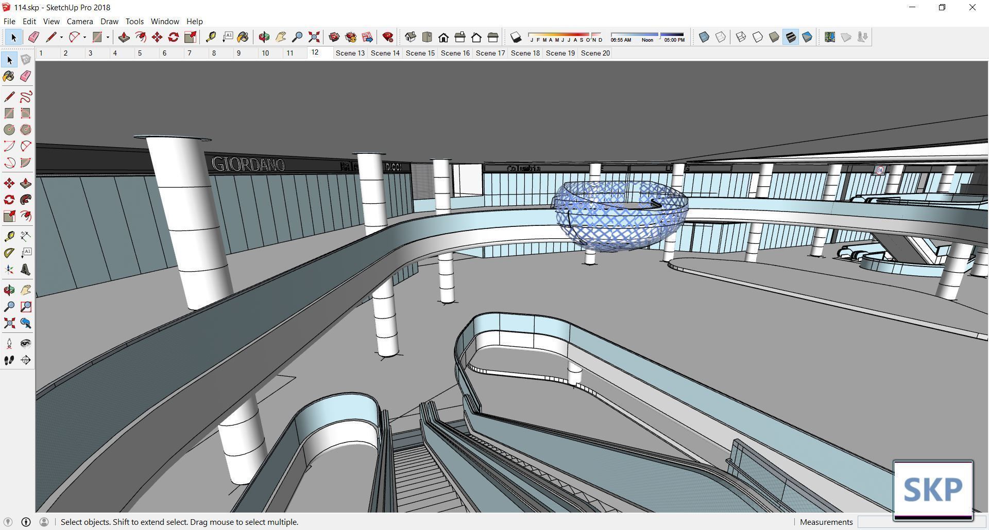
Task: Open the Camera menu
Action: coord(80,21)
